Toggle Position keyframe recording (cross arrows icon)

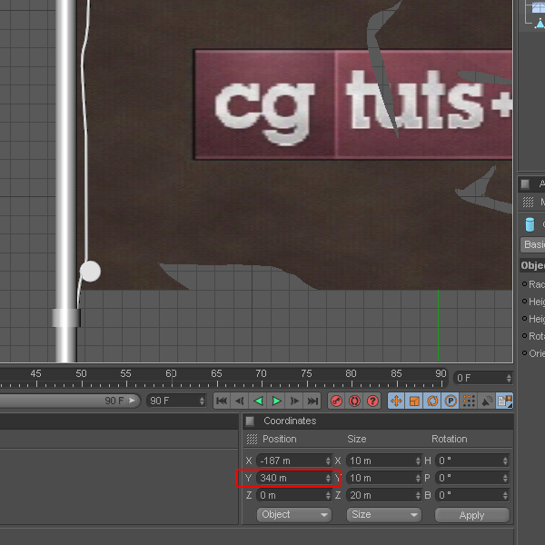pos(396,401)
